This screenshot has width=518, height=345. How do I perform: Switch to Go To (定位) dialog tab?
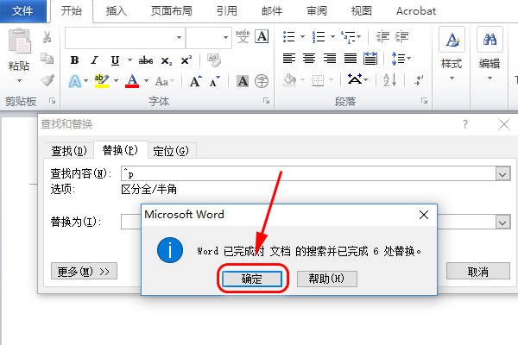(171, 151)
